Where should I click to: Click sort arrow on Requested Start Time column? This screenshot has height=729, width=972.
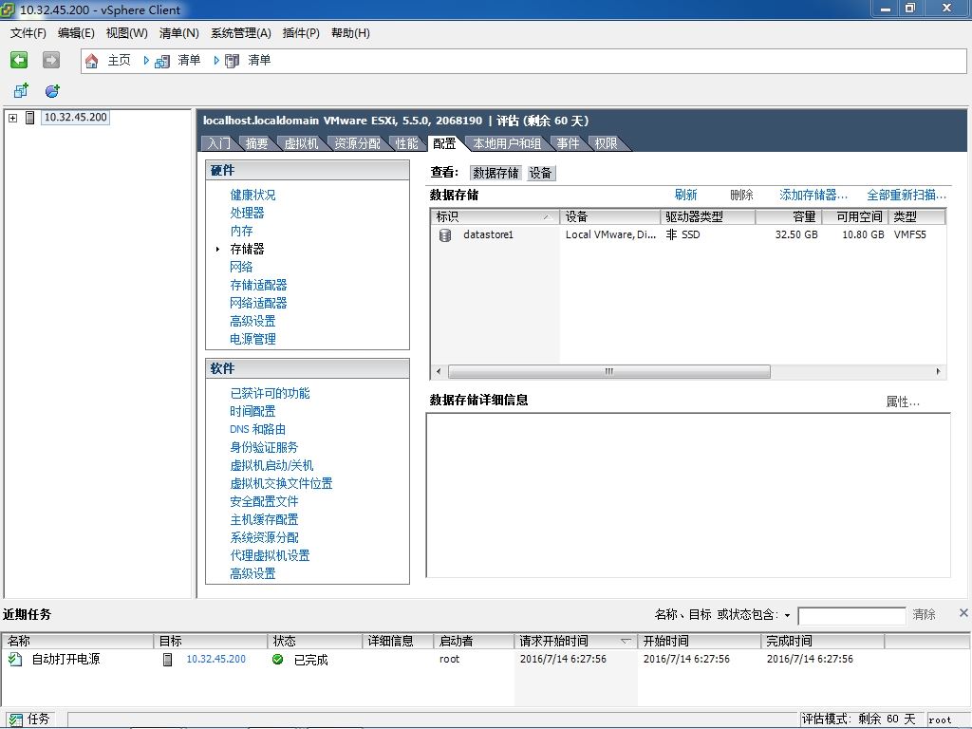(x=626, y=641)
